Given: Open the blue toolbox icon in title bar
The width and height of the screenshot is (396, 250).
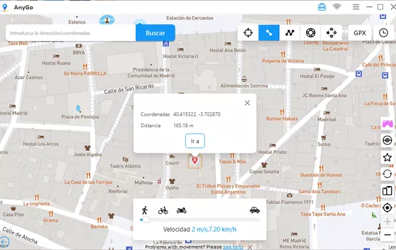Looking at the screenshot, I should click(322, 7).
